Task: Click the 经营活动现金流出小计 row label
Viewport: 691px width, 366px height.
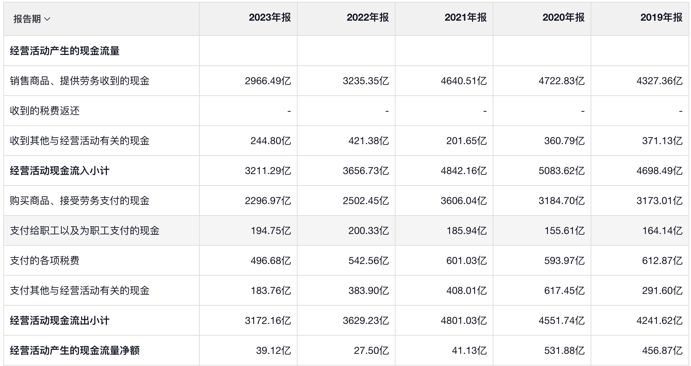Action: [60, 321]
